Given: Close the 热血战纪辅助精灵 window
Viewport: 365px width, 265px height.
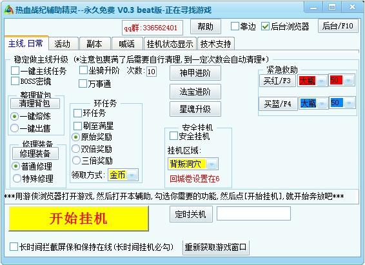Looking at the screenshot, I should coord(352,8).
